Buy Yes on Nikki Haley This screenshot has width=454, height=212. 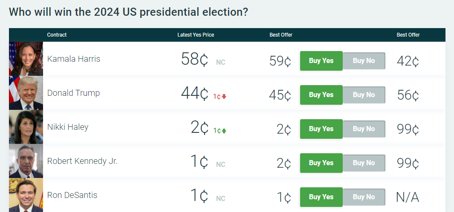pos(321,129)
